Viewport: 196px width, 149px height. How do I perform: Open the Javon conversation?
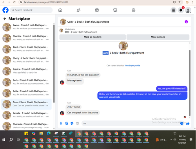pos(26,27)
